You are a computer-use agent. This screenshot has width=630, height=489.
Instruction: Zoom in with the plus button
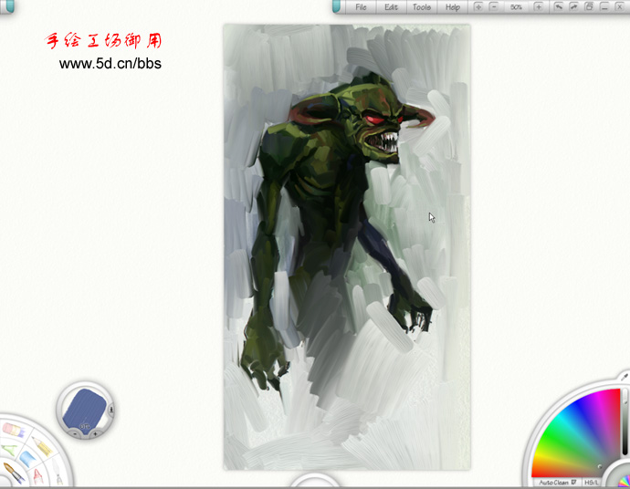(x=539, y=6)
